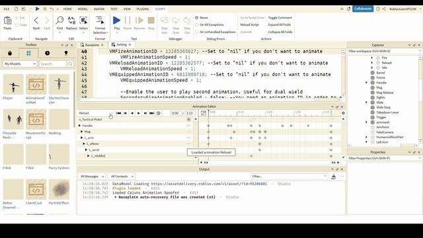Go to previous keyframe in Animation Editor
The height and width of the screenshot is (238, 423).
click(125, 113)
